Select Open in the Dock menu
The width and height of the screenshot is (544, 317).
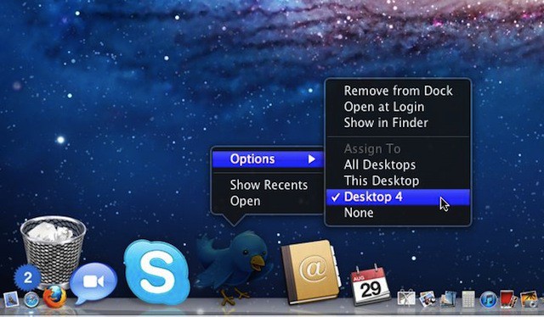pyautogui.click(x=245, y=201)
